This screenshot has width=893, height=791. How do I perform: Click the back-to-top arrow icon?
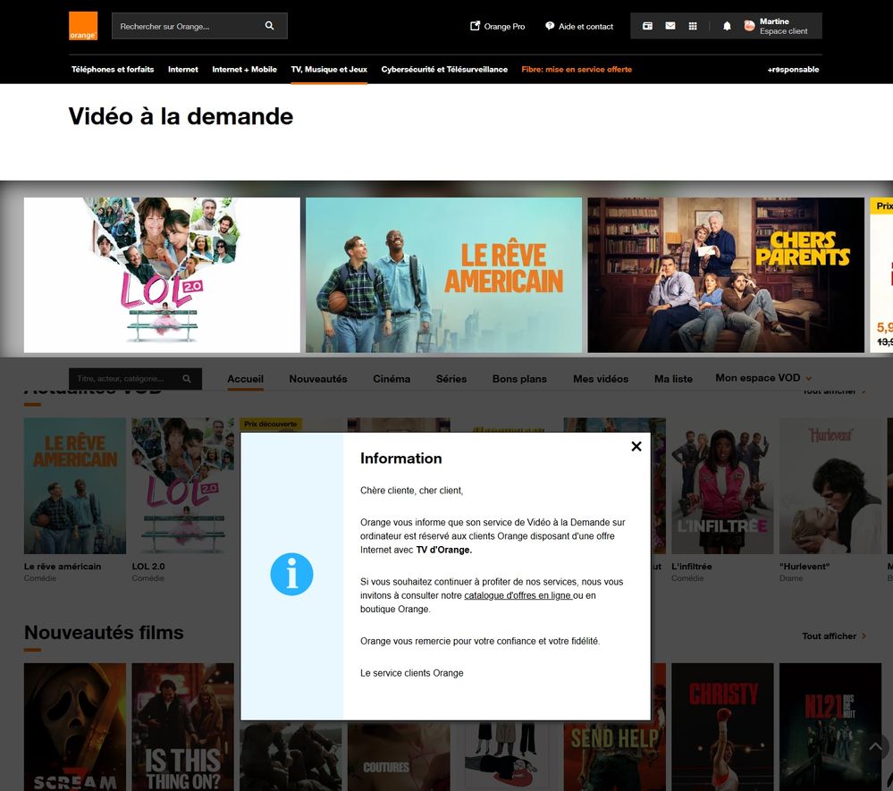point(876,746)
